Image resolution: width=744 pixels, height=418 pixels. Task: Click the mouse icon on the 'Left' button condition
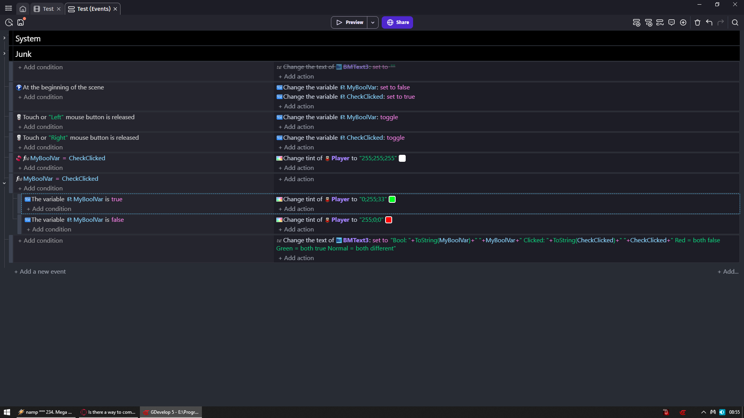point(19,117)
